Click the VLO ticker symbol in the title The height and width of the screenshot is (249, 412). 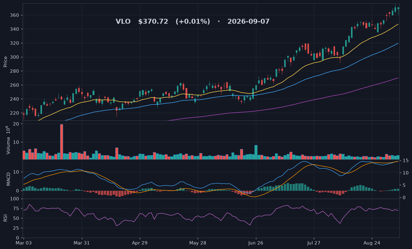coord(123,21)
